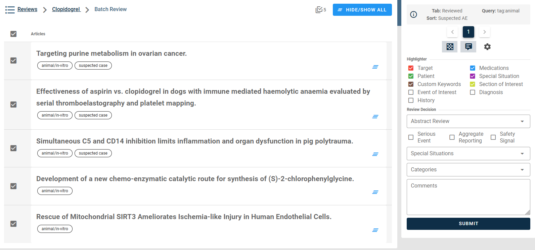535x250 pixels.
Task: Click the selected articles count icon
Action: click(319, 10)
